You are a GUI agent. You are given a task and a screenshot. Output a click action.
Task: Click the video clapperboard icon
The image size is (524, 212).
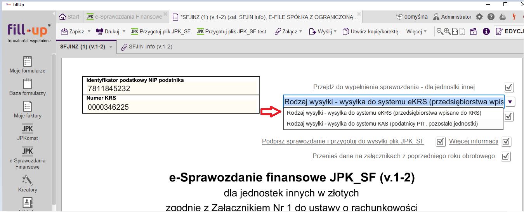(473, 31)
